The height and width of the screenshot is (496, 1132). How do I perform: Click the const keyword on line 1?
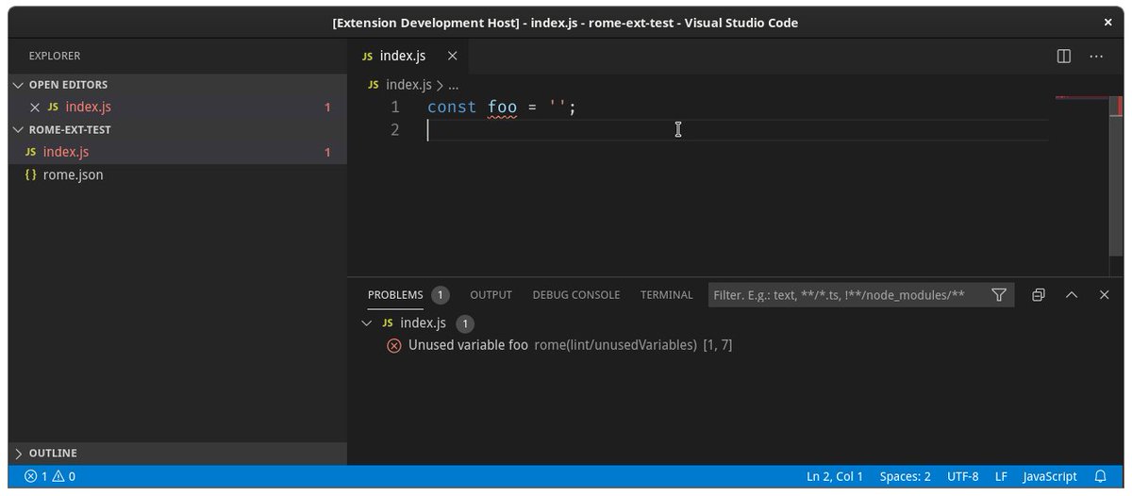point(452,107)
